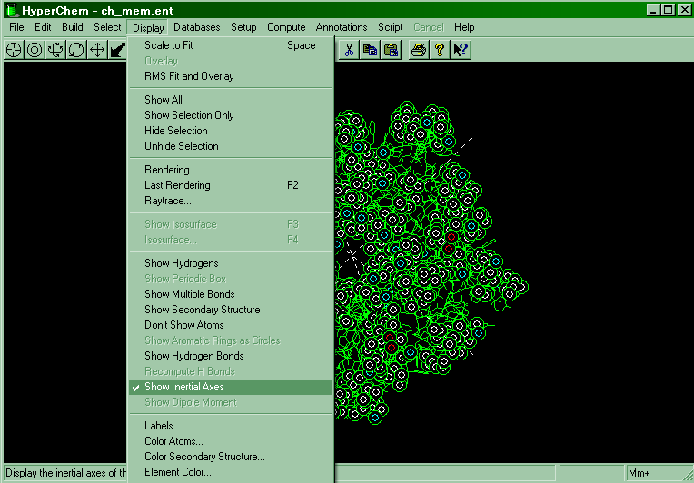The height and width of the screenshot is (483, 694).
Task: Uncheck Show Inertial Axes
Action: click(x=231, y=387)
